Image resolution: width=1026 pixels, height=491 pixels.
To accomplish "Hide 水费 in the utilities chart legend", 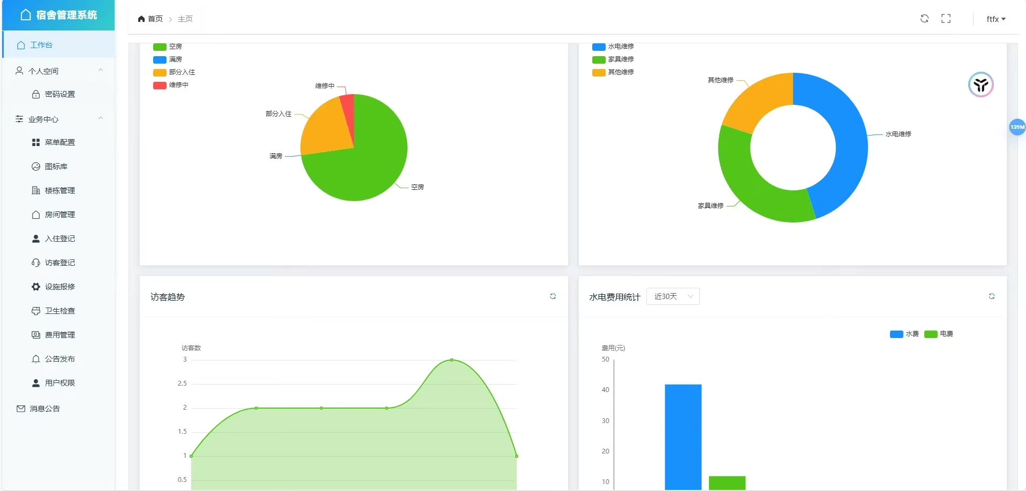I will [904, 334].
